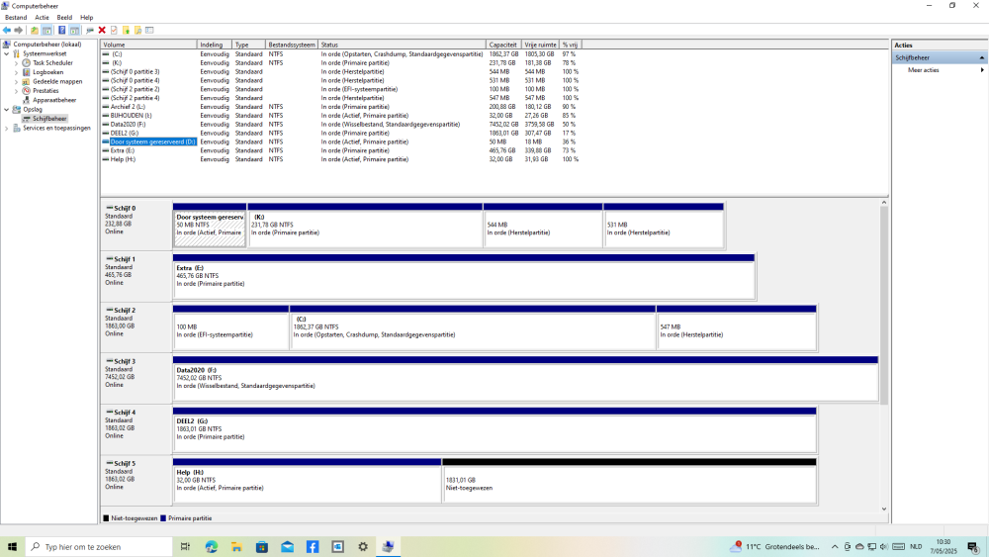Click the Up one level folder icon

point(35,30)
